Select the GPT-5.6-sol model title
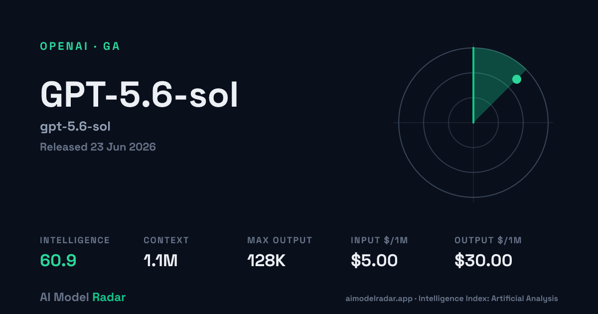598x314 pixels. [139, 94]
